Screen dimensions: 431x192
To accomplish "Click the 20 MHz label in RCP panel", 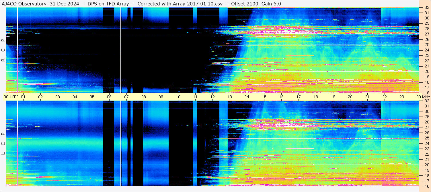I will (426, 71).
